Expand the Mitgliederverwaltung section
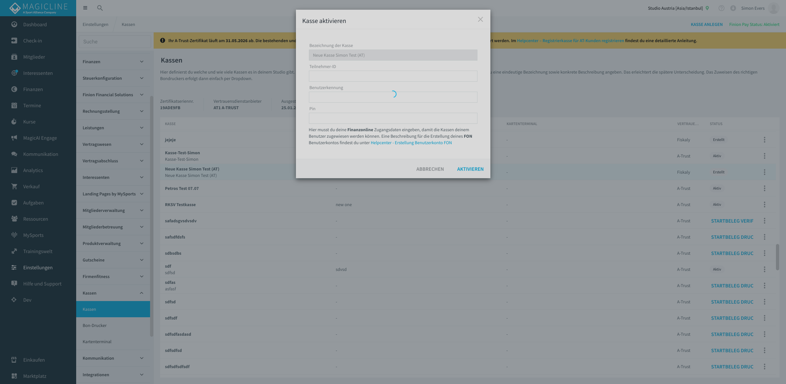 tap(113, 210)
